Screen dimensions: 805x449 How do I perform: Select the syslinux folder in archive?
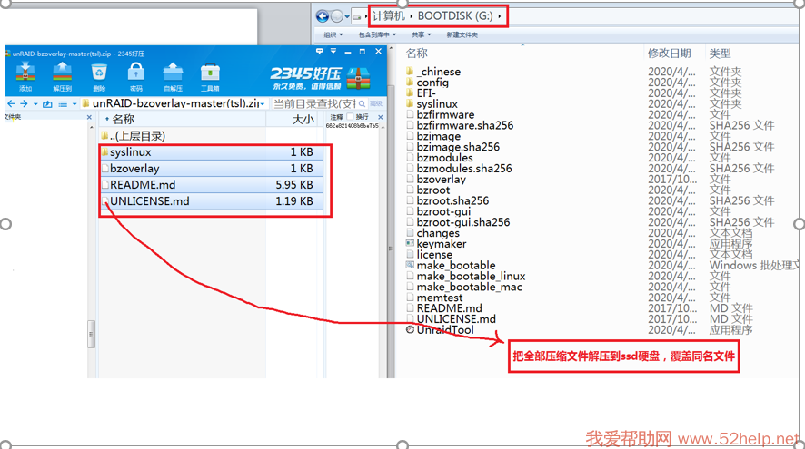130,152
